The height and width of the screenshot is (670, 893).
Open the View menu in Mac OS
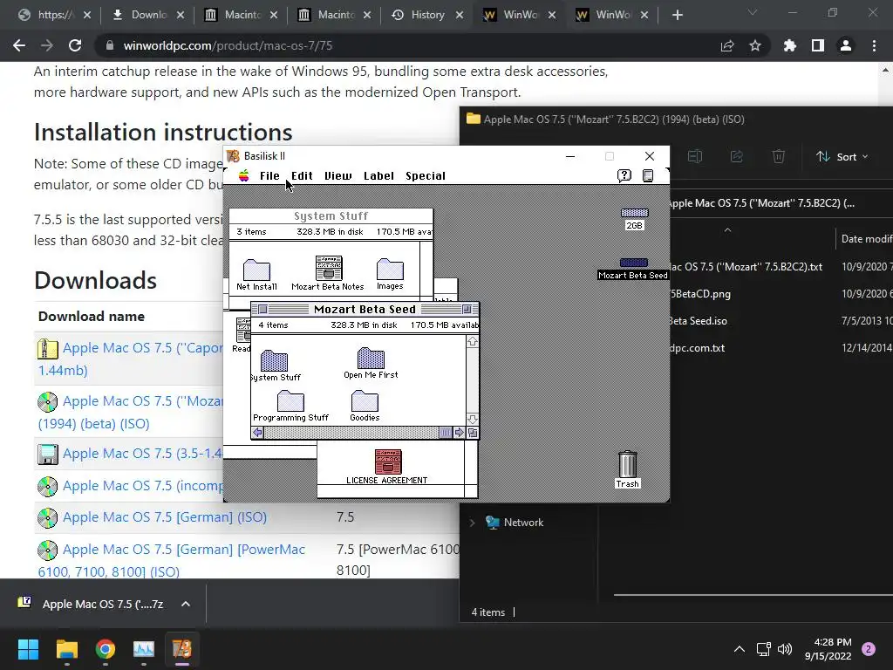[x=337, y=176]
